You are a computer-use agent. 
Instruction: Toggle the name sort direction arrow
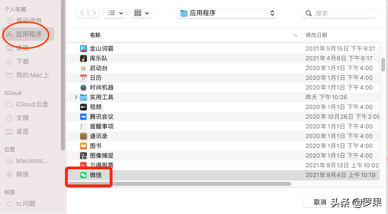[x=295, y=36]
